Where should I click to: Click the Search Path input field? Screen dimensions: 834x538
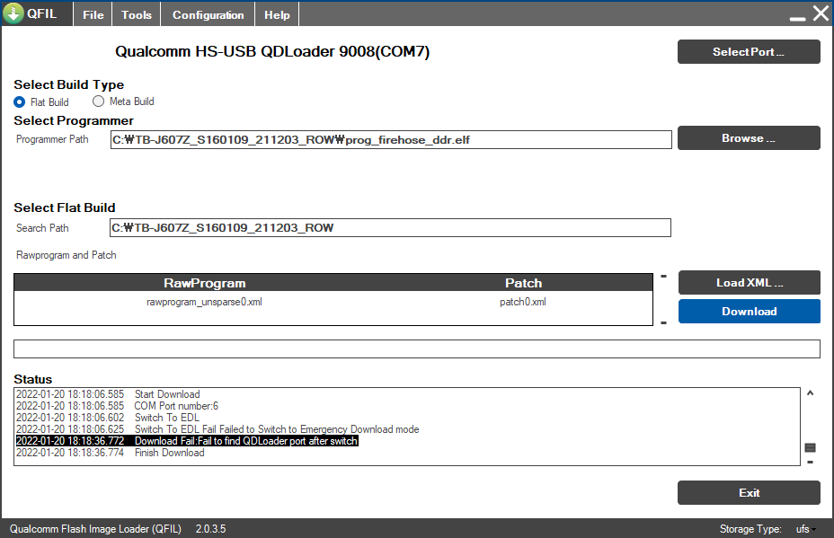(390, 227)
